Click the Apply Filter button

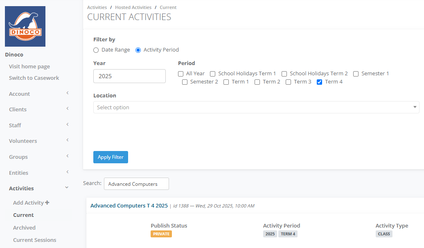coord(111,157)
